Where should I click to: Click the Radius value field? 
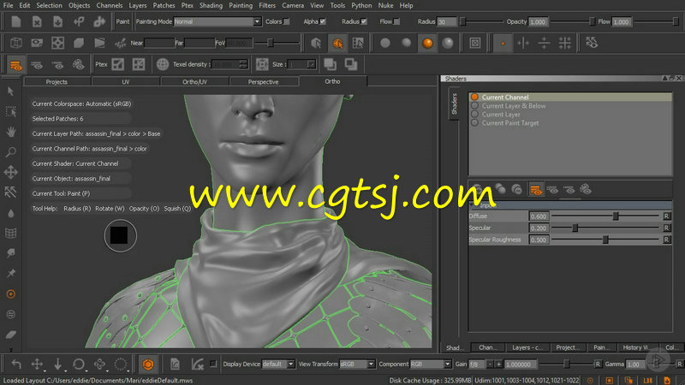[447, 21]
